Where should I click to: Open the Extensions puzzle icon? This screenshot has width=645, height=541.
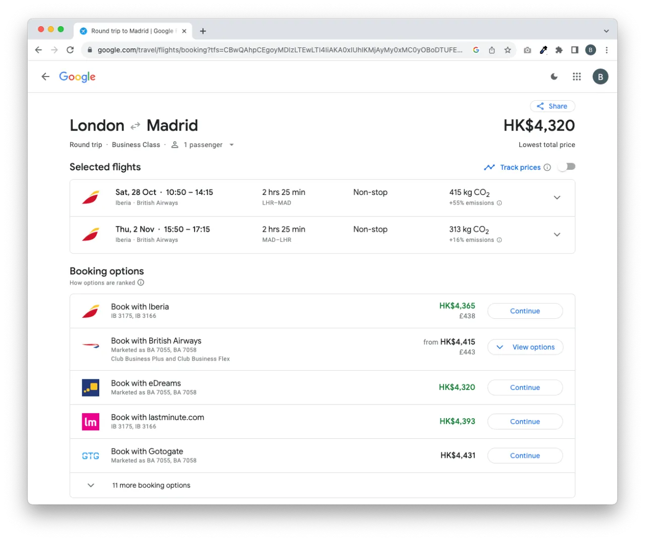tap(559, 50)
